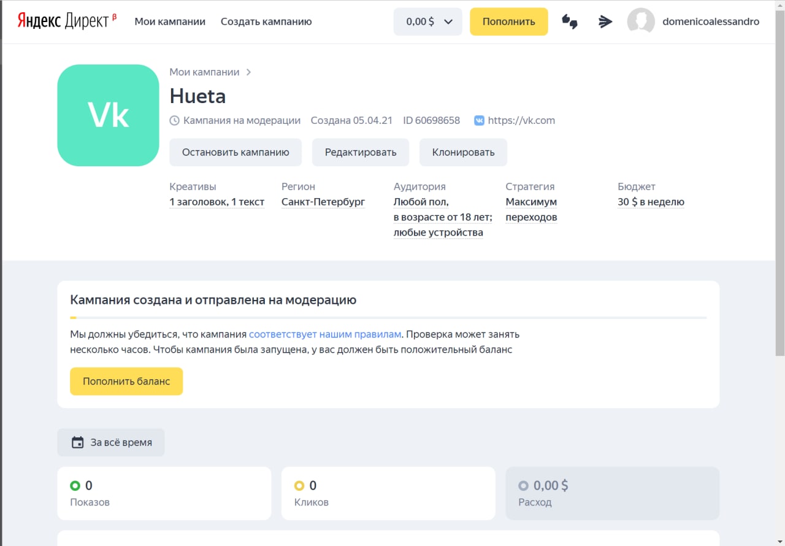This screenshot has height=546, width=785.
Task: Click the clock icon beside moderation status
Action: click(x=175, y=121)
